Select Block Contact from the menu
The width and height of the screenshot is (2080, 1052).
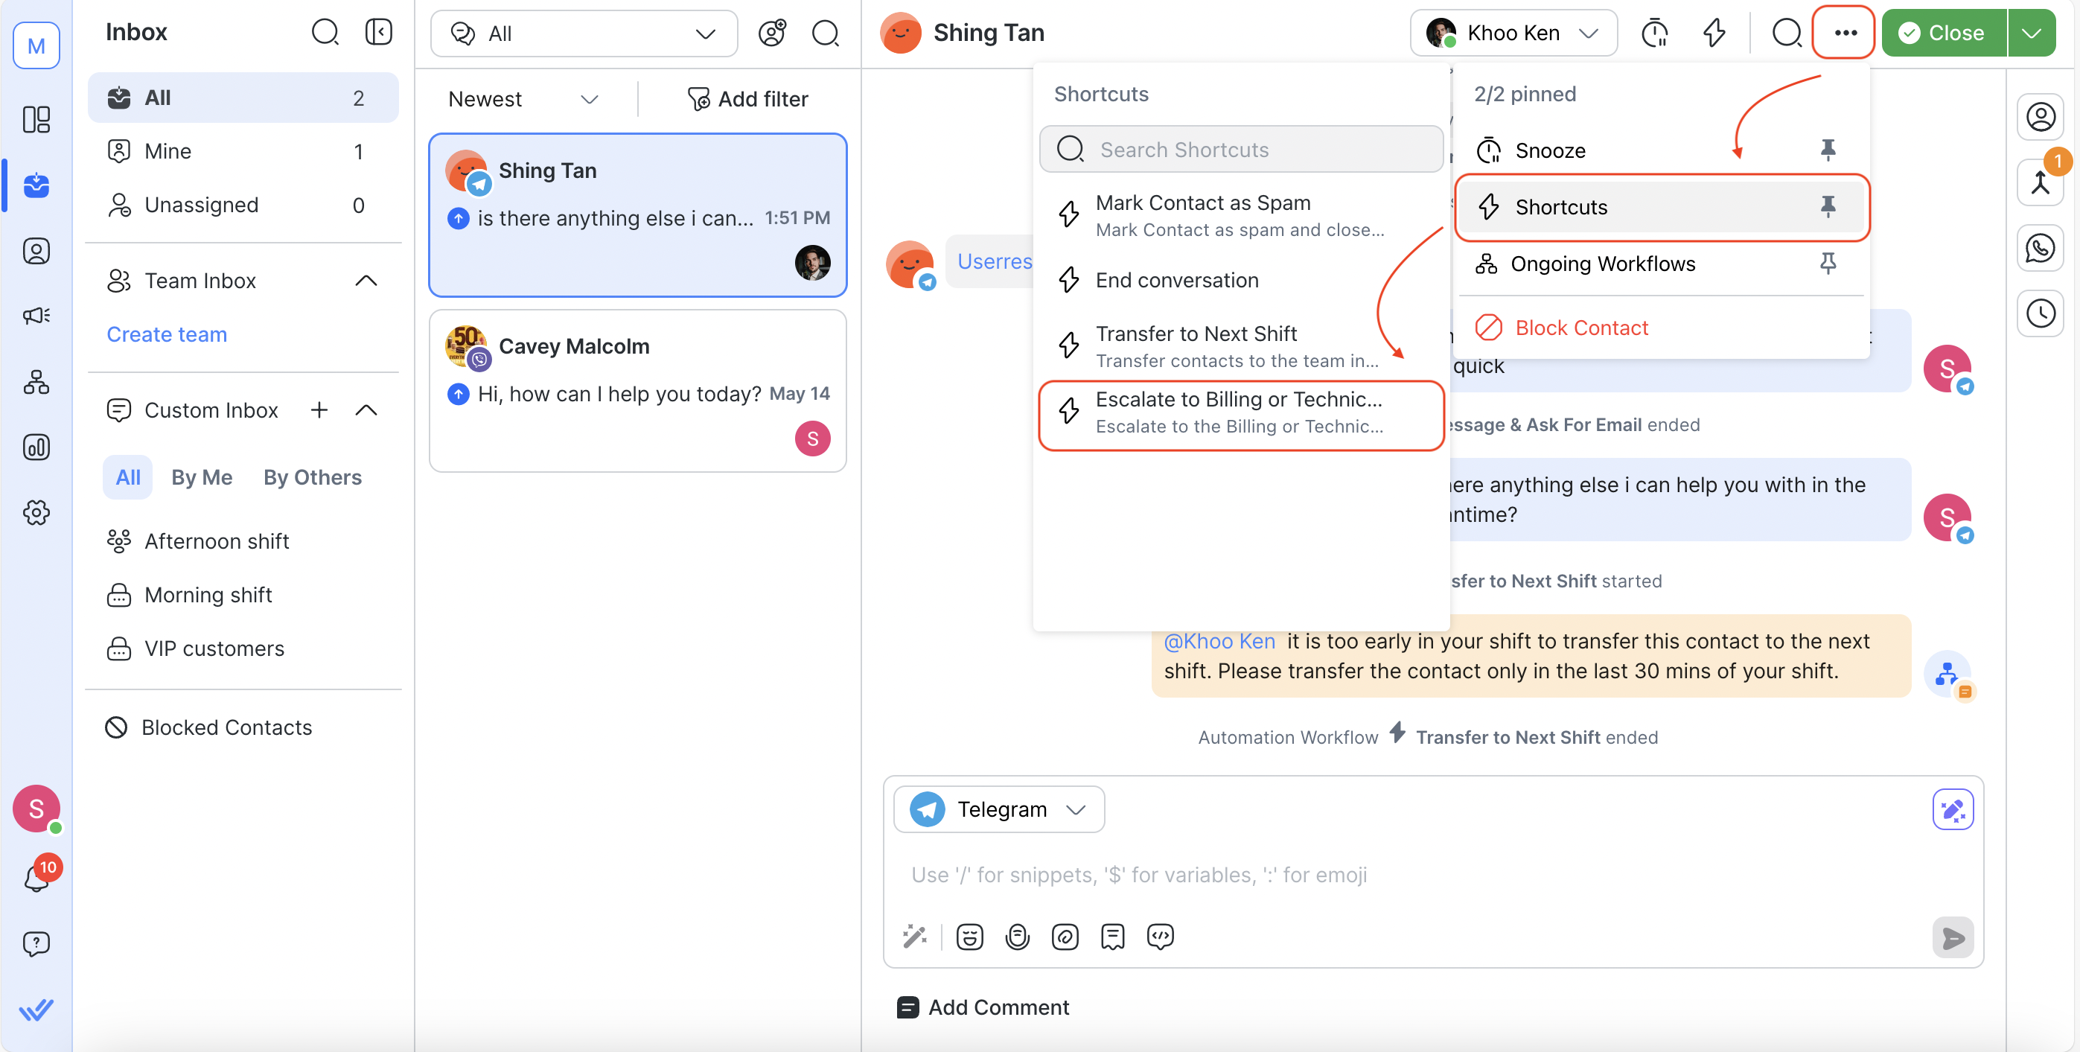(1580, 327)
